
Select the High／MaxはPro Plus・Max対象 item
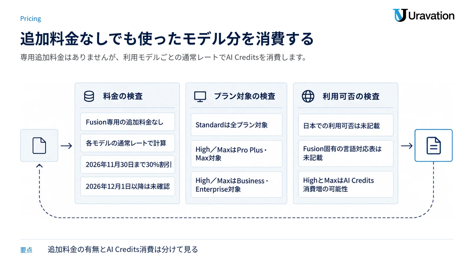tap(237, 154)
